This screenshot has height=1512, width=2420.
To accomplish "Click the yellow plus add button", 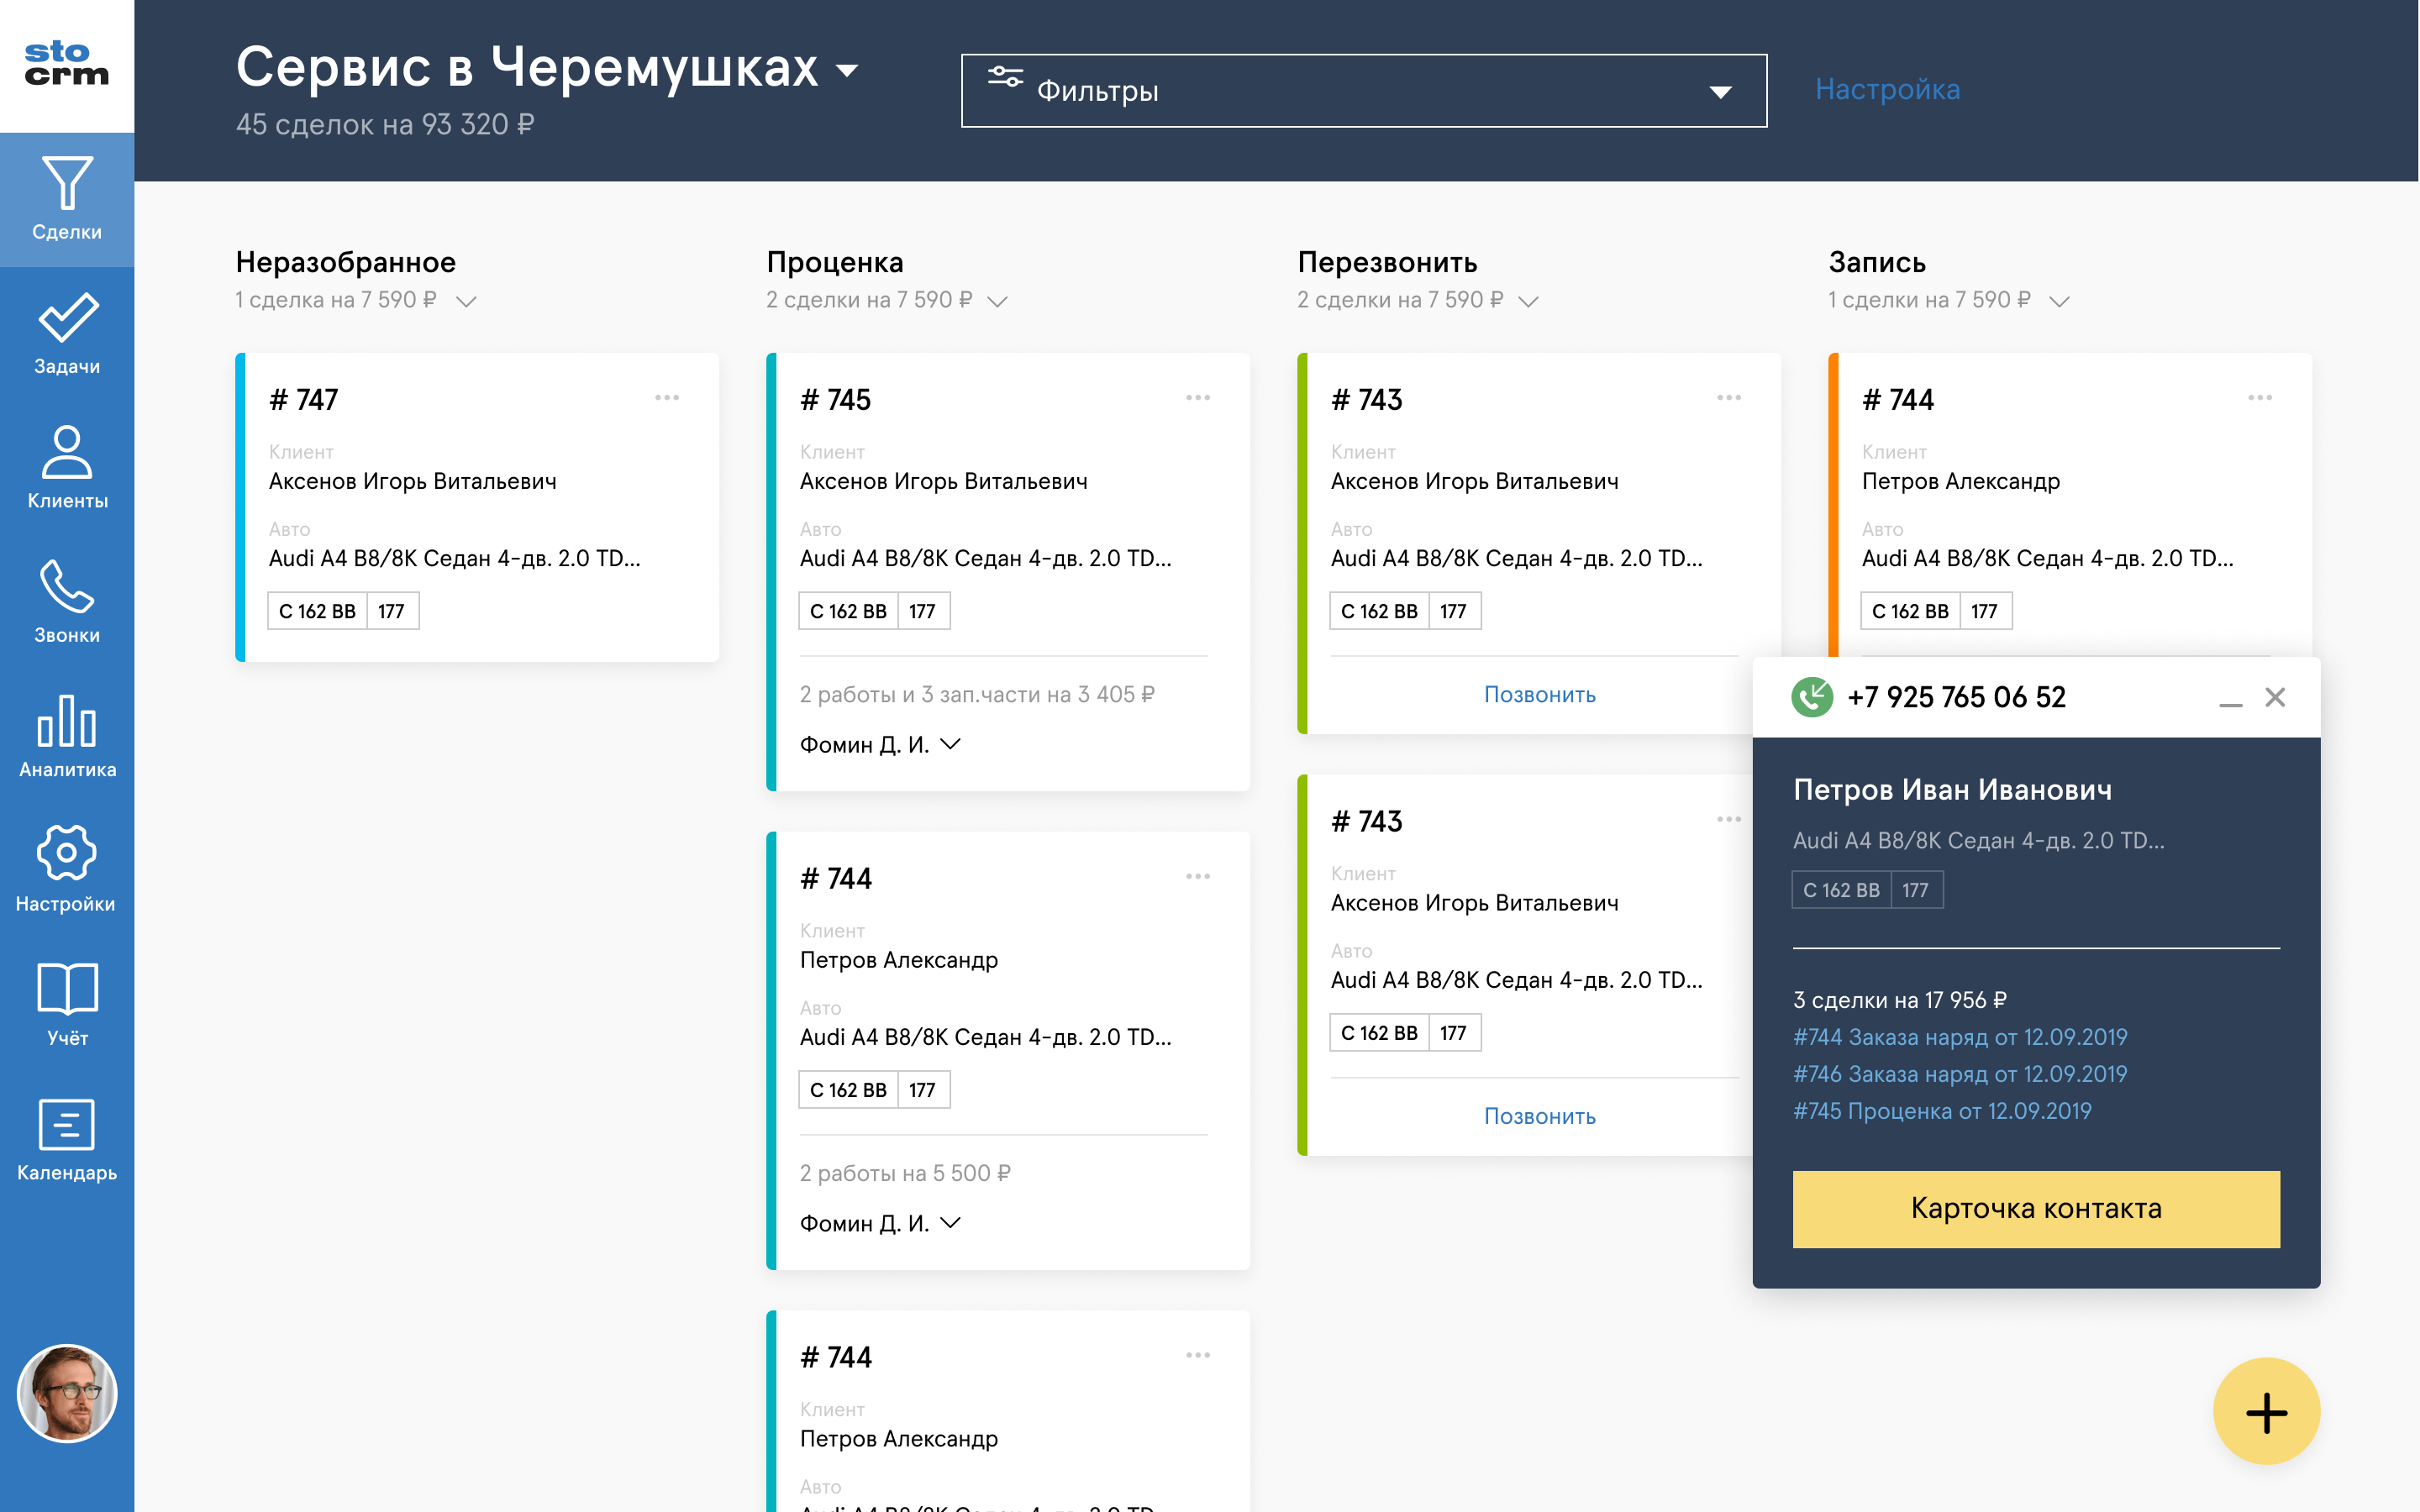I will (2266, 1412).
